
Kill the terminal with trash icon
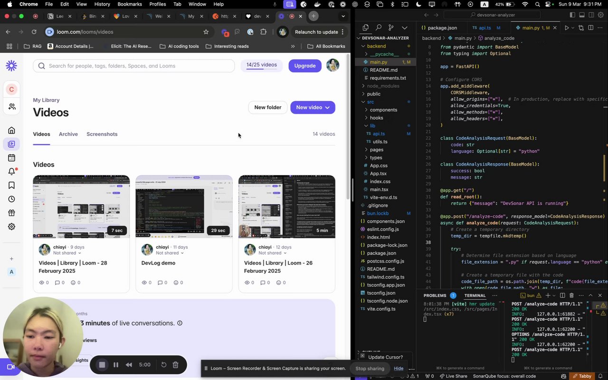click(x=571, y=295)
